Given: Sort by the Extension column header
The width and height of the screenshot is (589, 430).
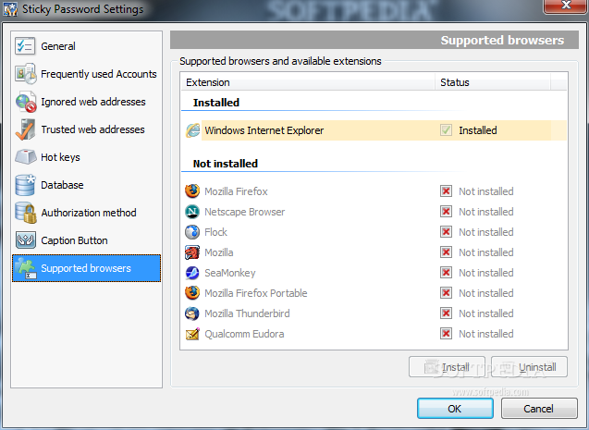Looking at the screenshot, I should (308, 82).
